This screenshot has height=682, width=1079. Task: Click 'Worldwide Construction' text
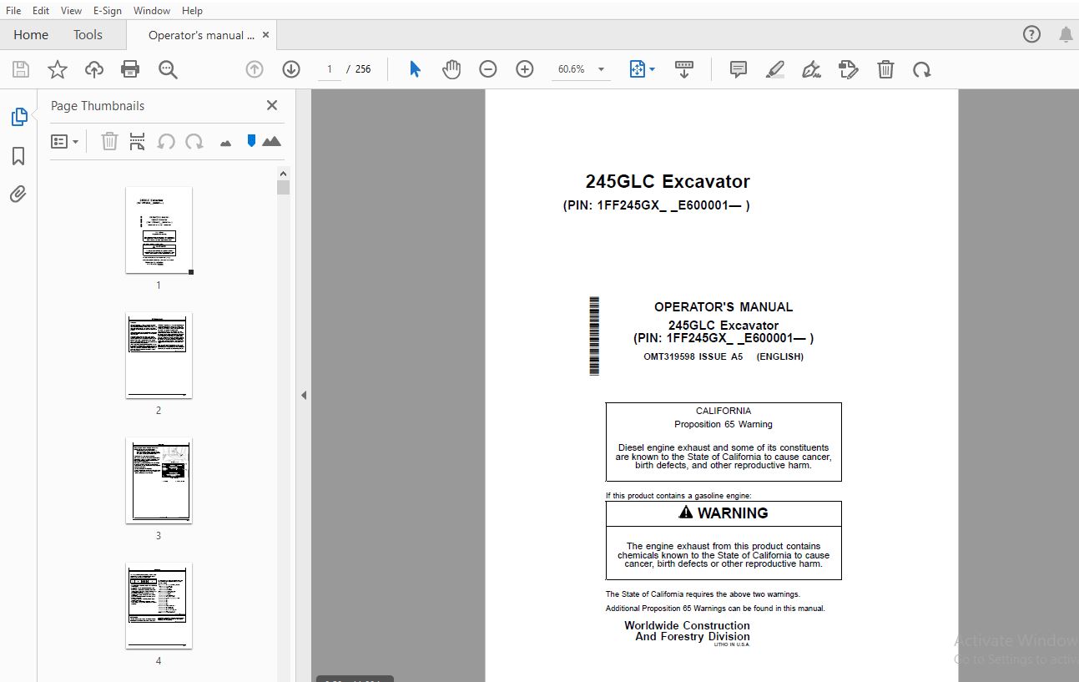(x=687, y=625)
